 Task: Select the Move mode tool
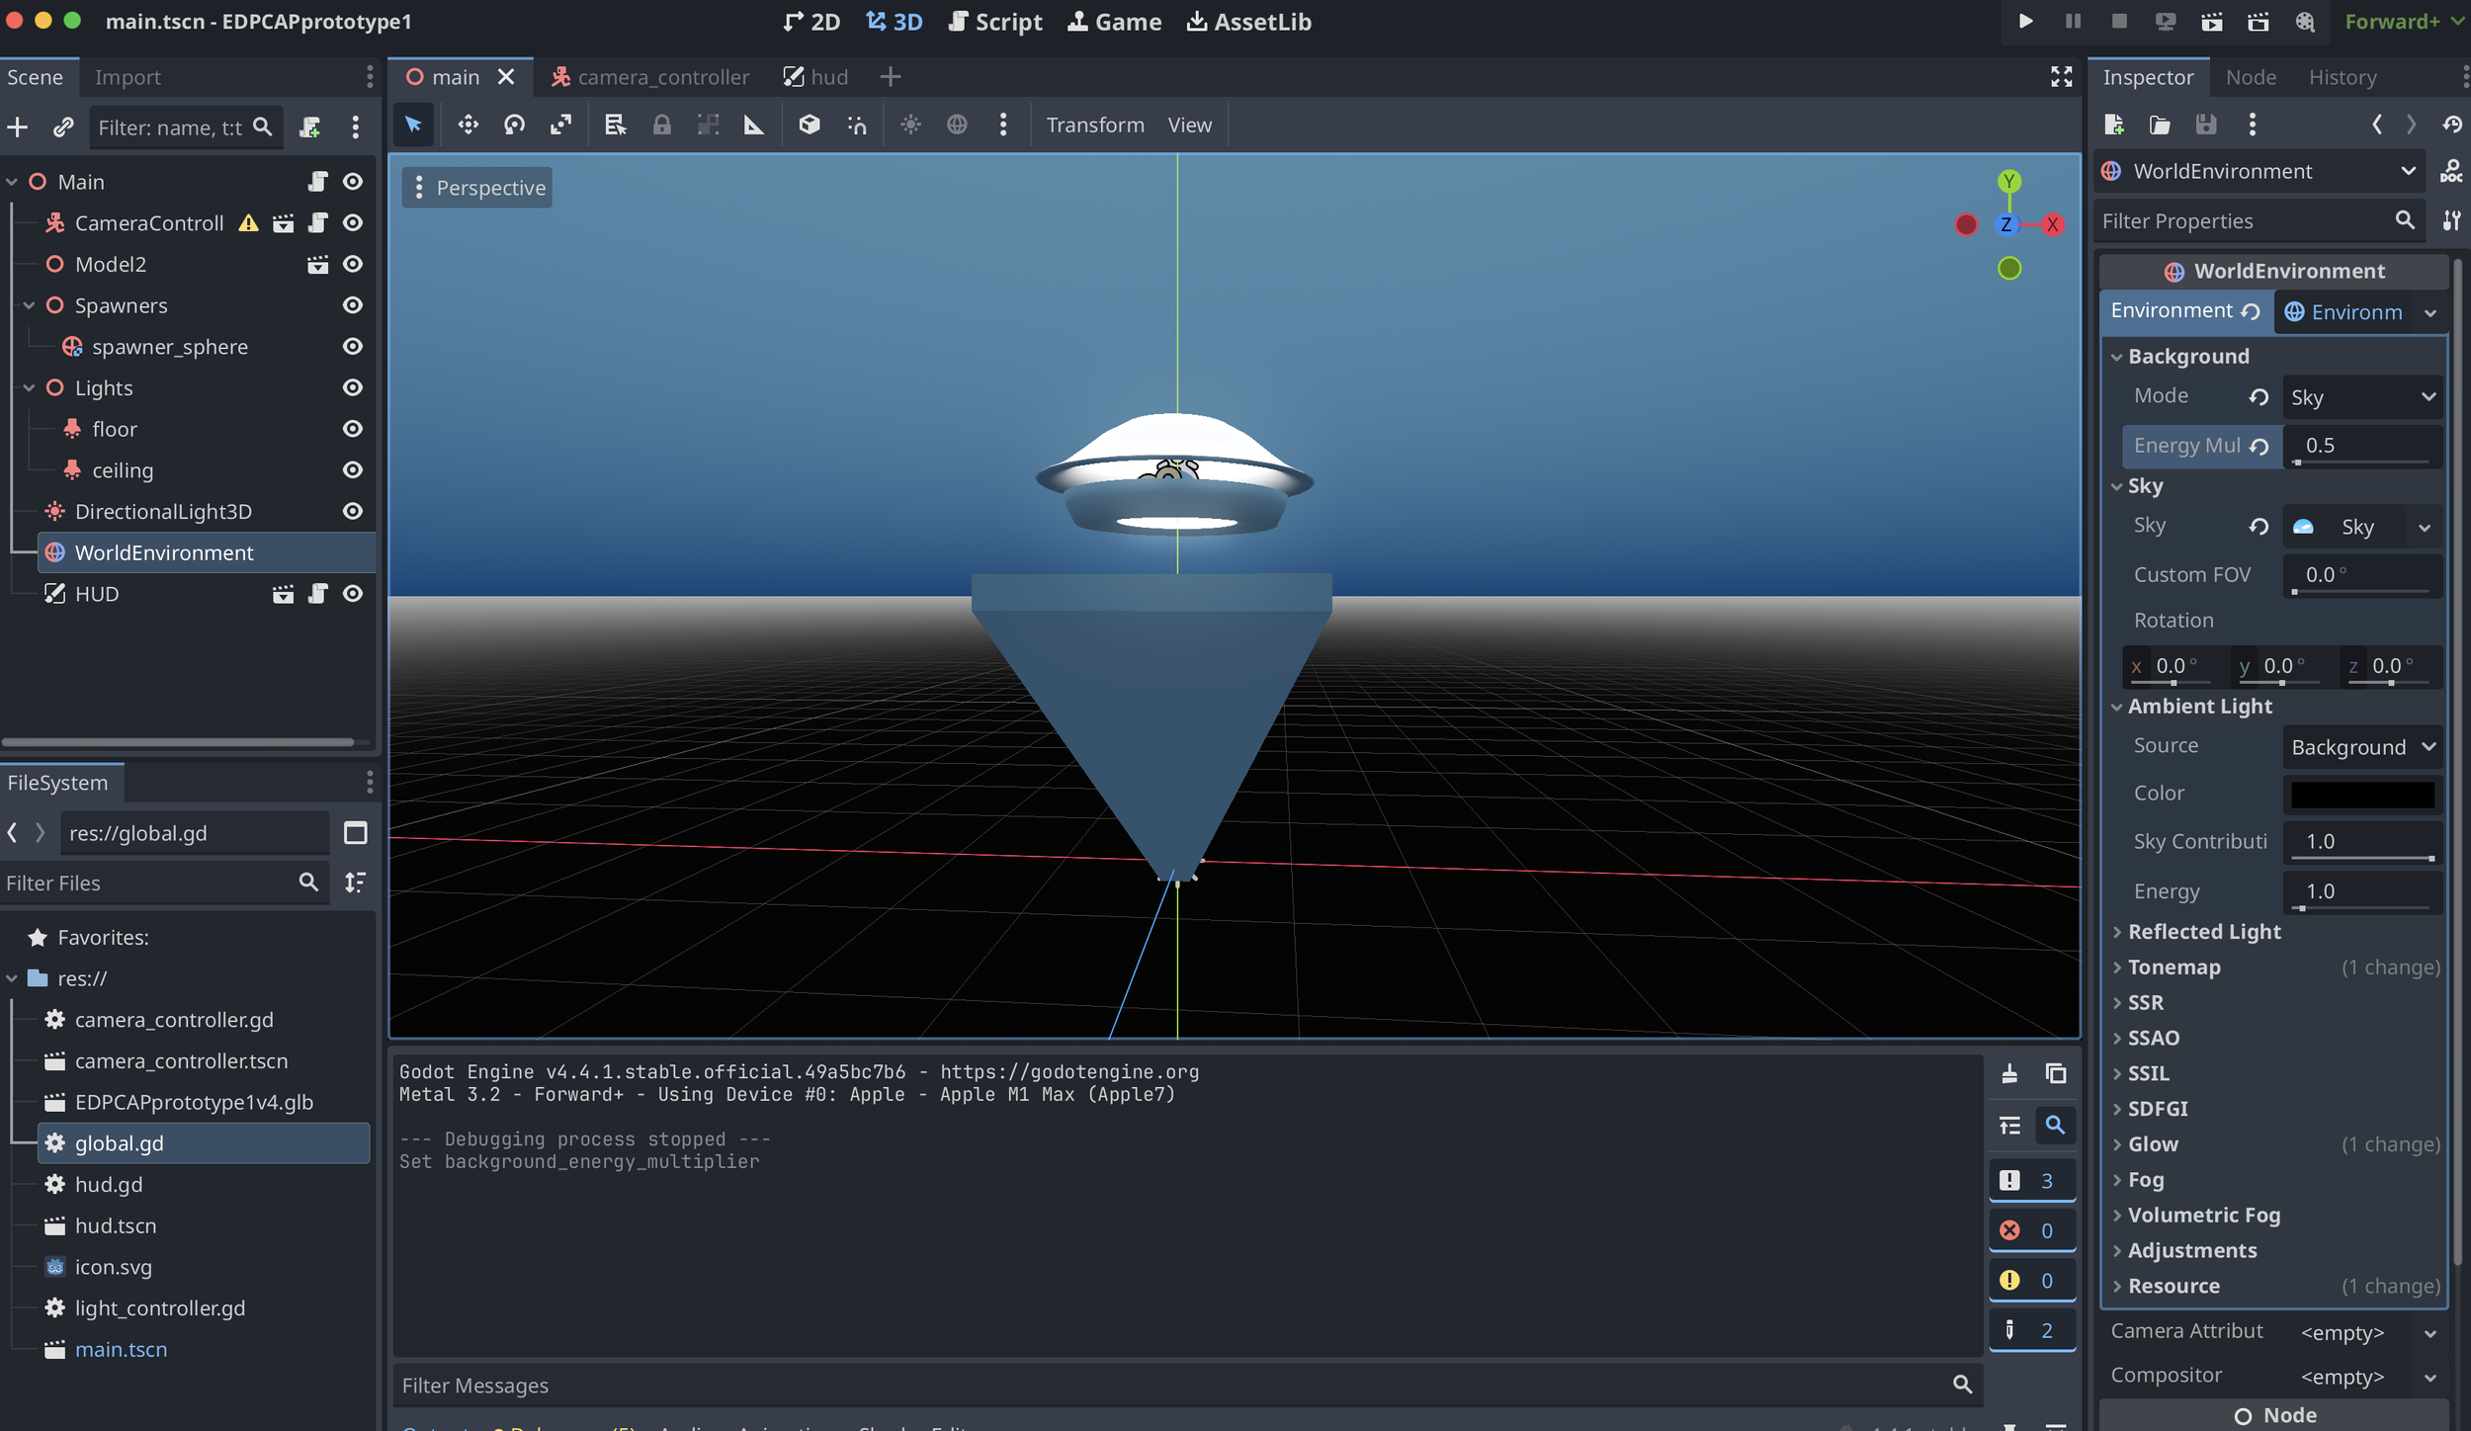pyautogui.click(x=468, y=125)
